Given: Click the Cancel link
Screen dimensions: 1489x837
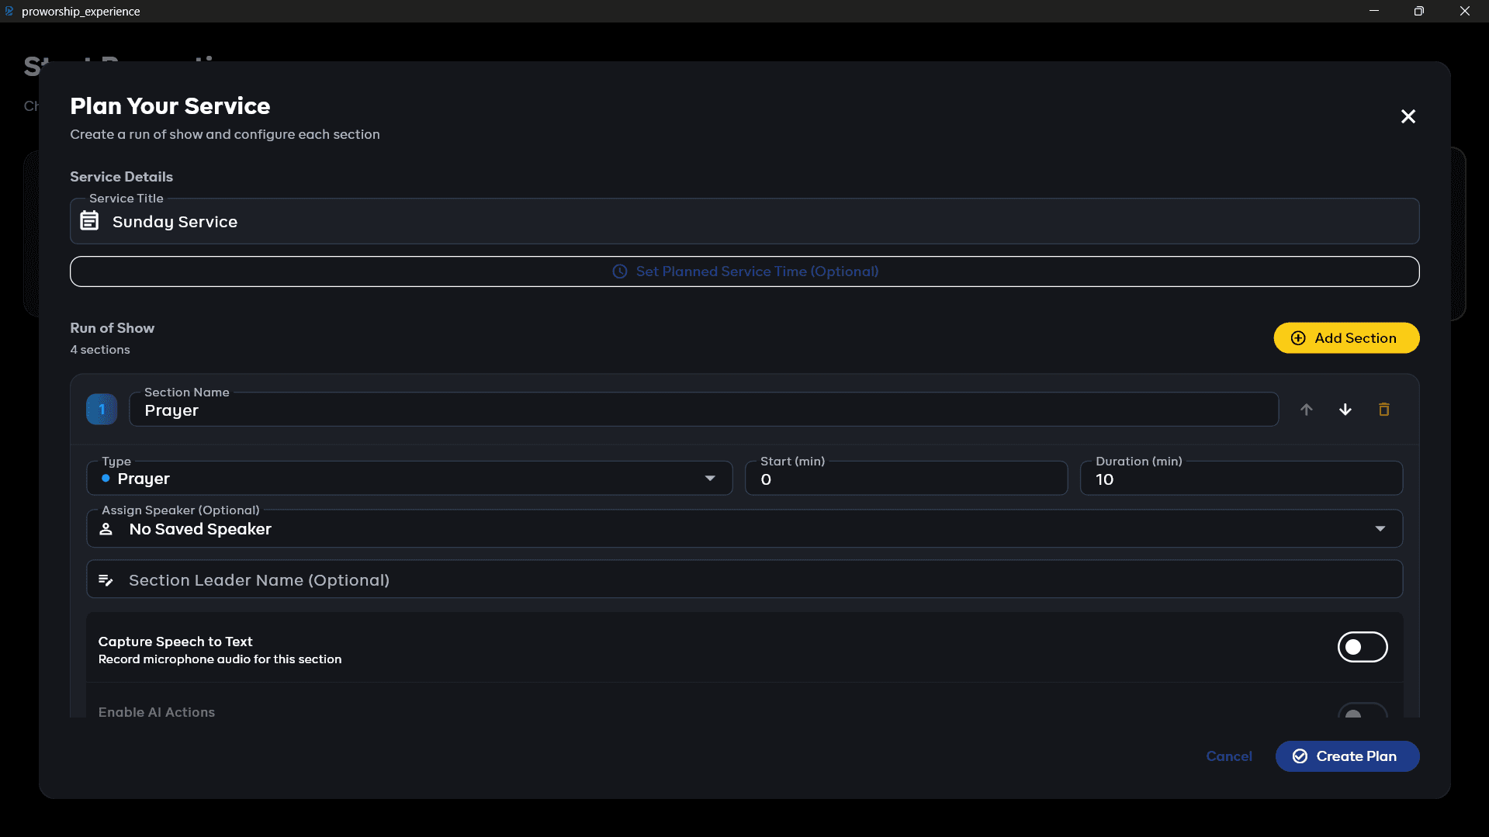Looking at the screenshot, I should 1228,756.
